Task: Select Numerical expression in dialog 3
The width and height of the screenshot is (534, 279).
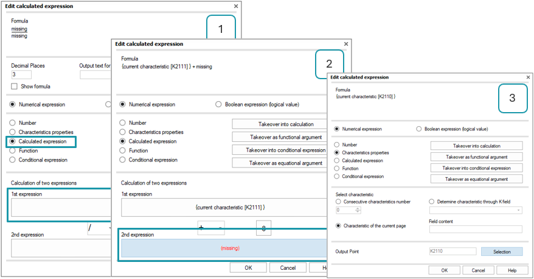Action: (336, 129)
